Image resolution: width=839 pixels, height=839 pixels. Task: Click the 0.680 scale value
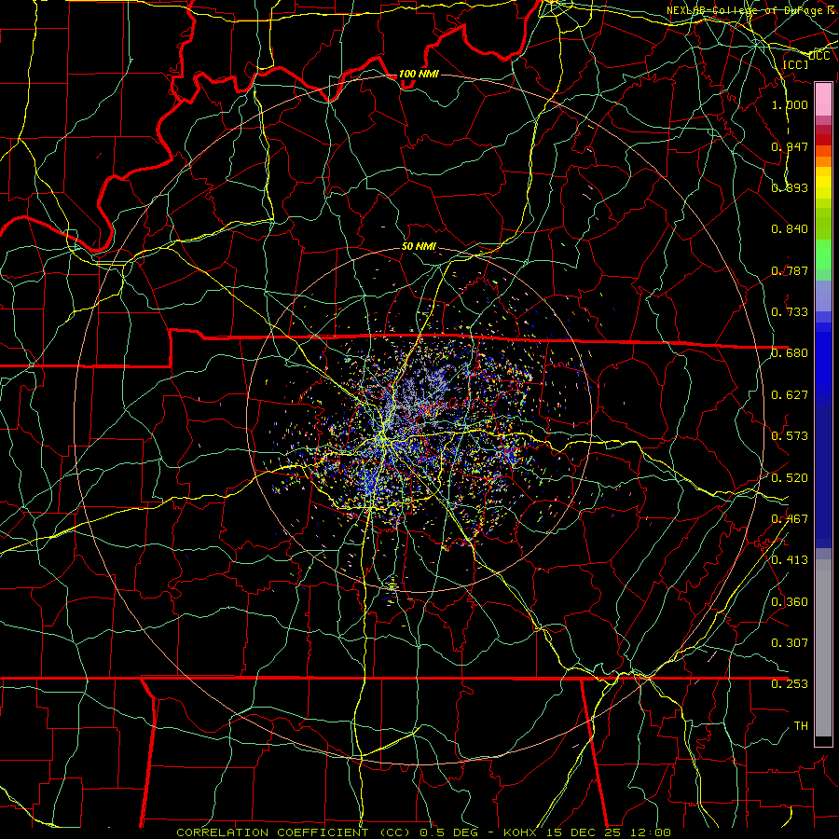click(790, 353)
